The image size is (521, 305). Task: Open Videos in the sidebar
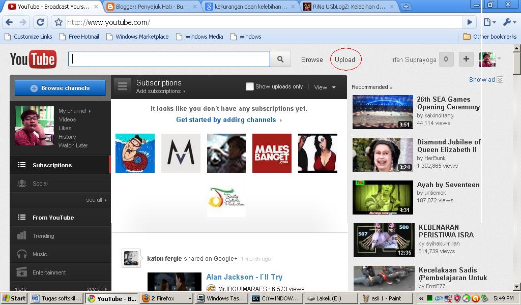[x=68, y=119]
